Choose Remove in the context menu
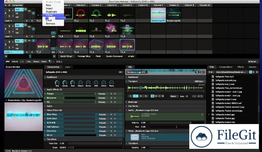Viewport: 262px width, 152px height. (x=50, y=24)
